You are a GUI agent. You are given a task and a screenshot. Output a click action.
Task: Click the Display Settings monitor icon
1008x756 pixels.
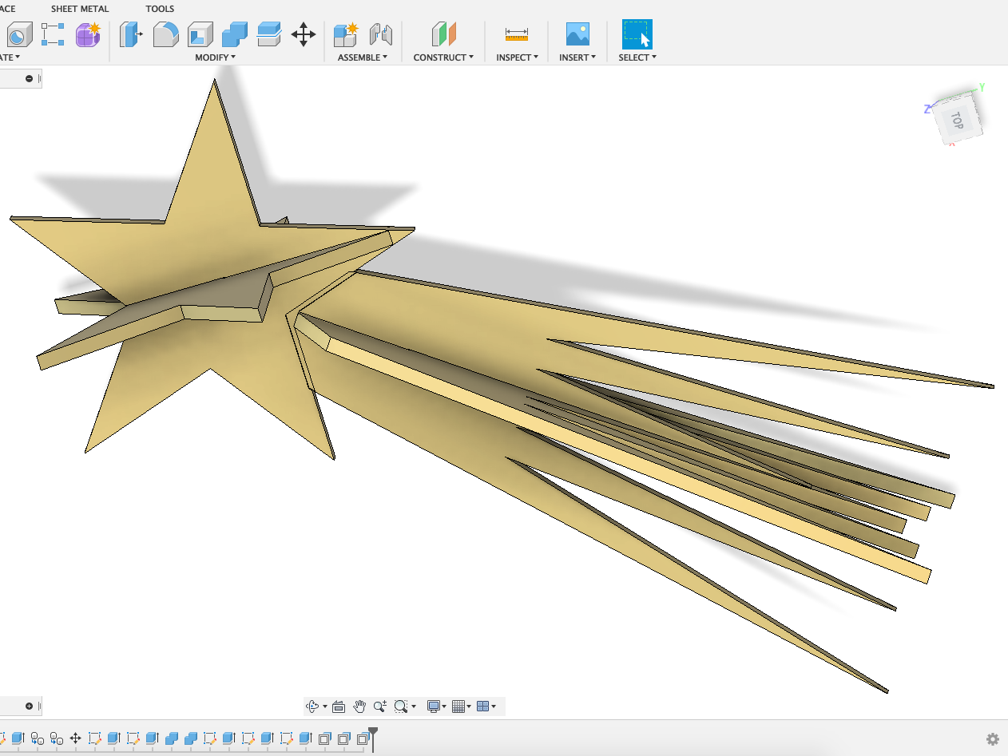pyautogui.click(x=434, y=707)
